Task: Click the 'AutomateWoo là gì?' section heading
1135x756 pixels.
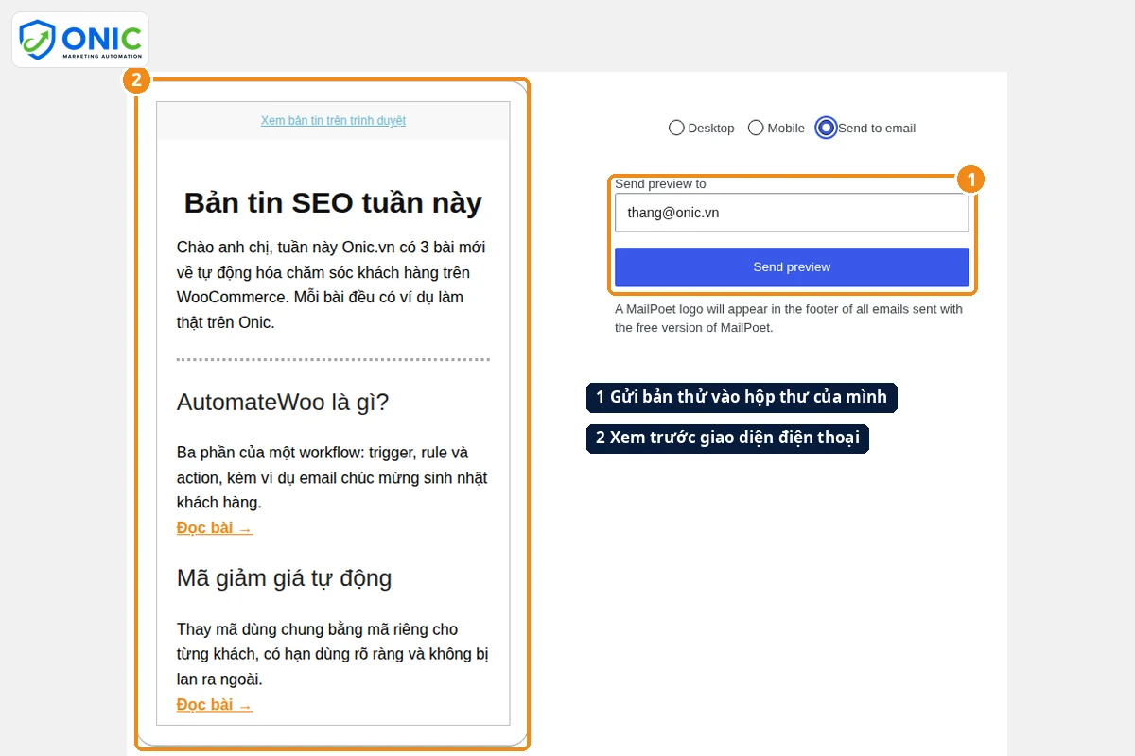Action: pos(283,402)
